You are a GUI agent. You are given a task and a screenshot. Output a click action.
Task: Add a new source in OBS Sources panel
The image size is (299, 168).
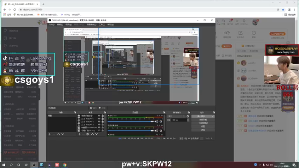coord(79,134)
